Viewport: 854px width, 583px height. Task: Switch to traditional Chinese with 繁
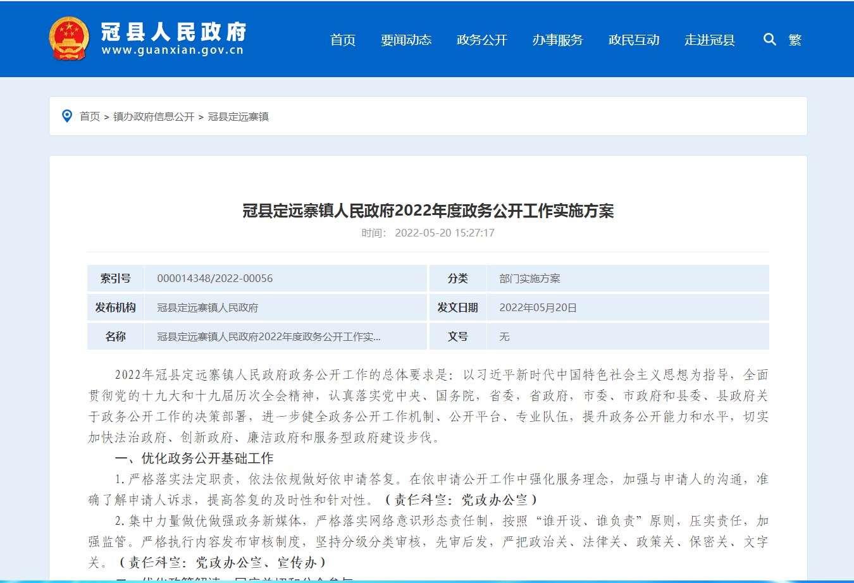795,40
